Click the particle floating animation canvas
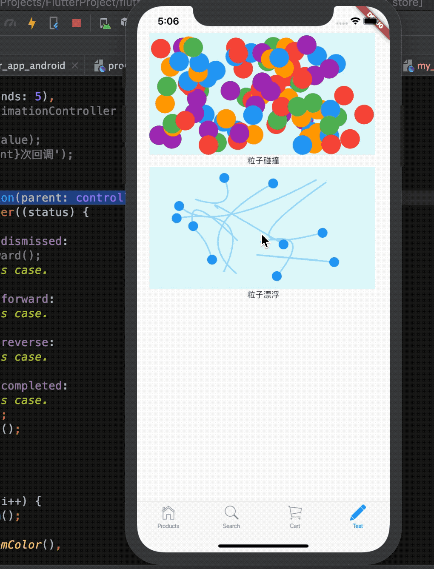The height and width of the screenshot is (569, 434). point(262,228)
